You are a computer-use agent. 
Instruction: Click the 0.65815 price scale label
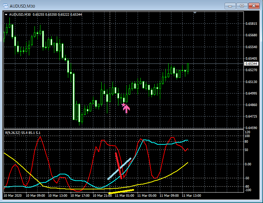click(x=251, y=23)
